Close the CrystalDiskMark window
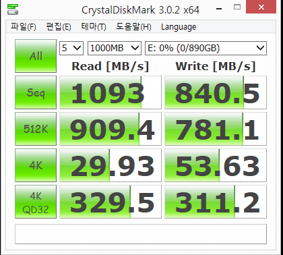283x255 pixels. pyautogui.click(x=261, y=7)
